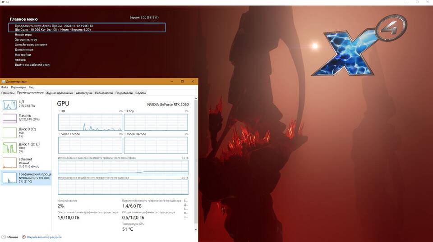
Task: Click the Video Decode graph
Action: pyautogui.click(x=156, y=145)
